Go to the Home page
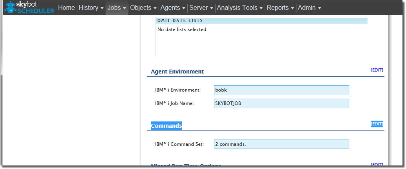Screen dimensions: 406x169 tap(66, 8)
